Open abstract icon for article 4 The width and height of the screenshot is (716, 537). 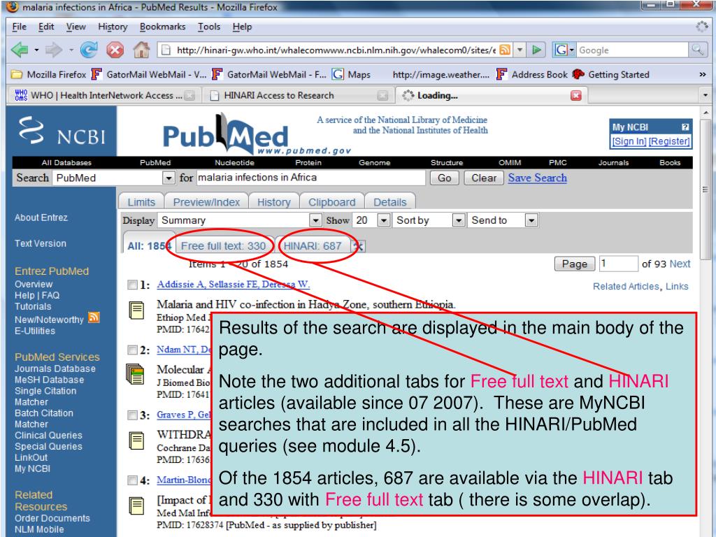tap(136, 506)
